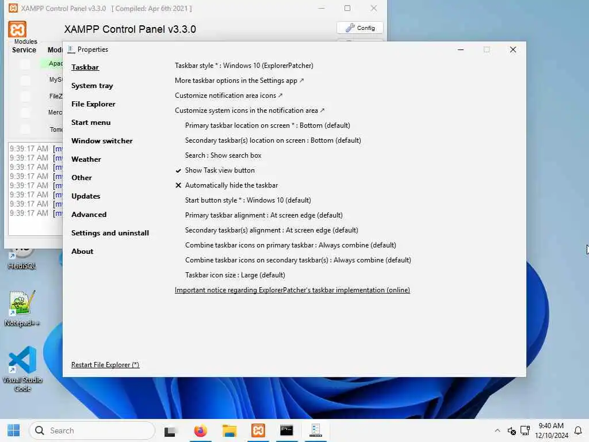Open the Updates section
The height and width of the screenshot is (442, 589).
click(86, 196)
